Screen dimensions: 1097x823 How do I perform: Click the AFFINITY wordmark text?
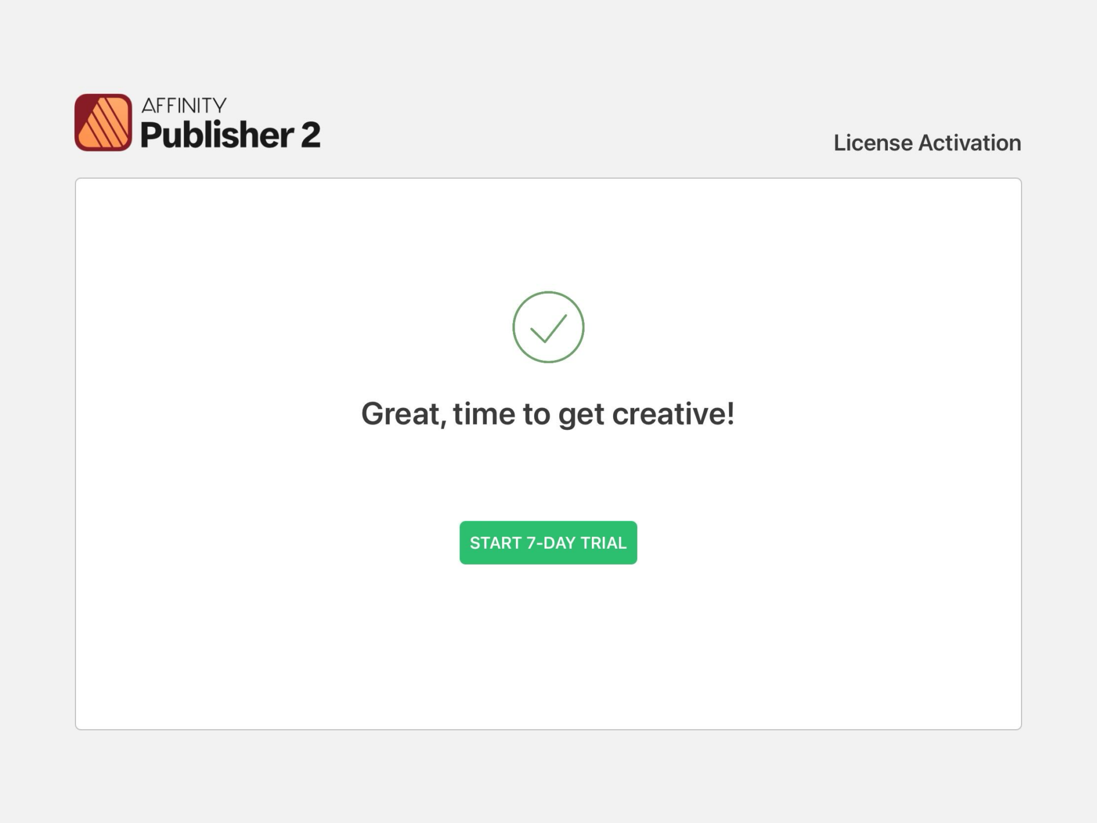click(184, 105)
